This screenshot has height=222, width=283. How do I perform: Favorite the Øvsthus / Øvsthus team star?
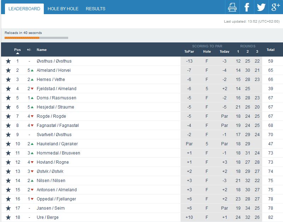[8, 61]
